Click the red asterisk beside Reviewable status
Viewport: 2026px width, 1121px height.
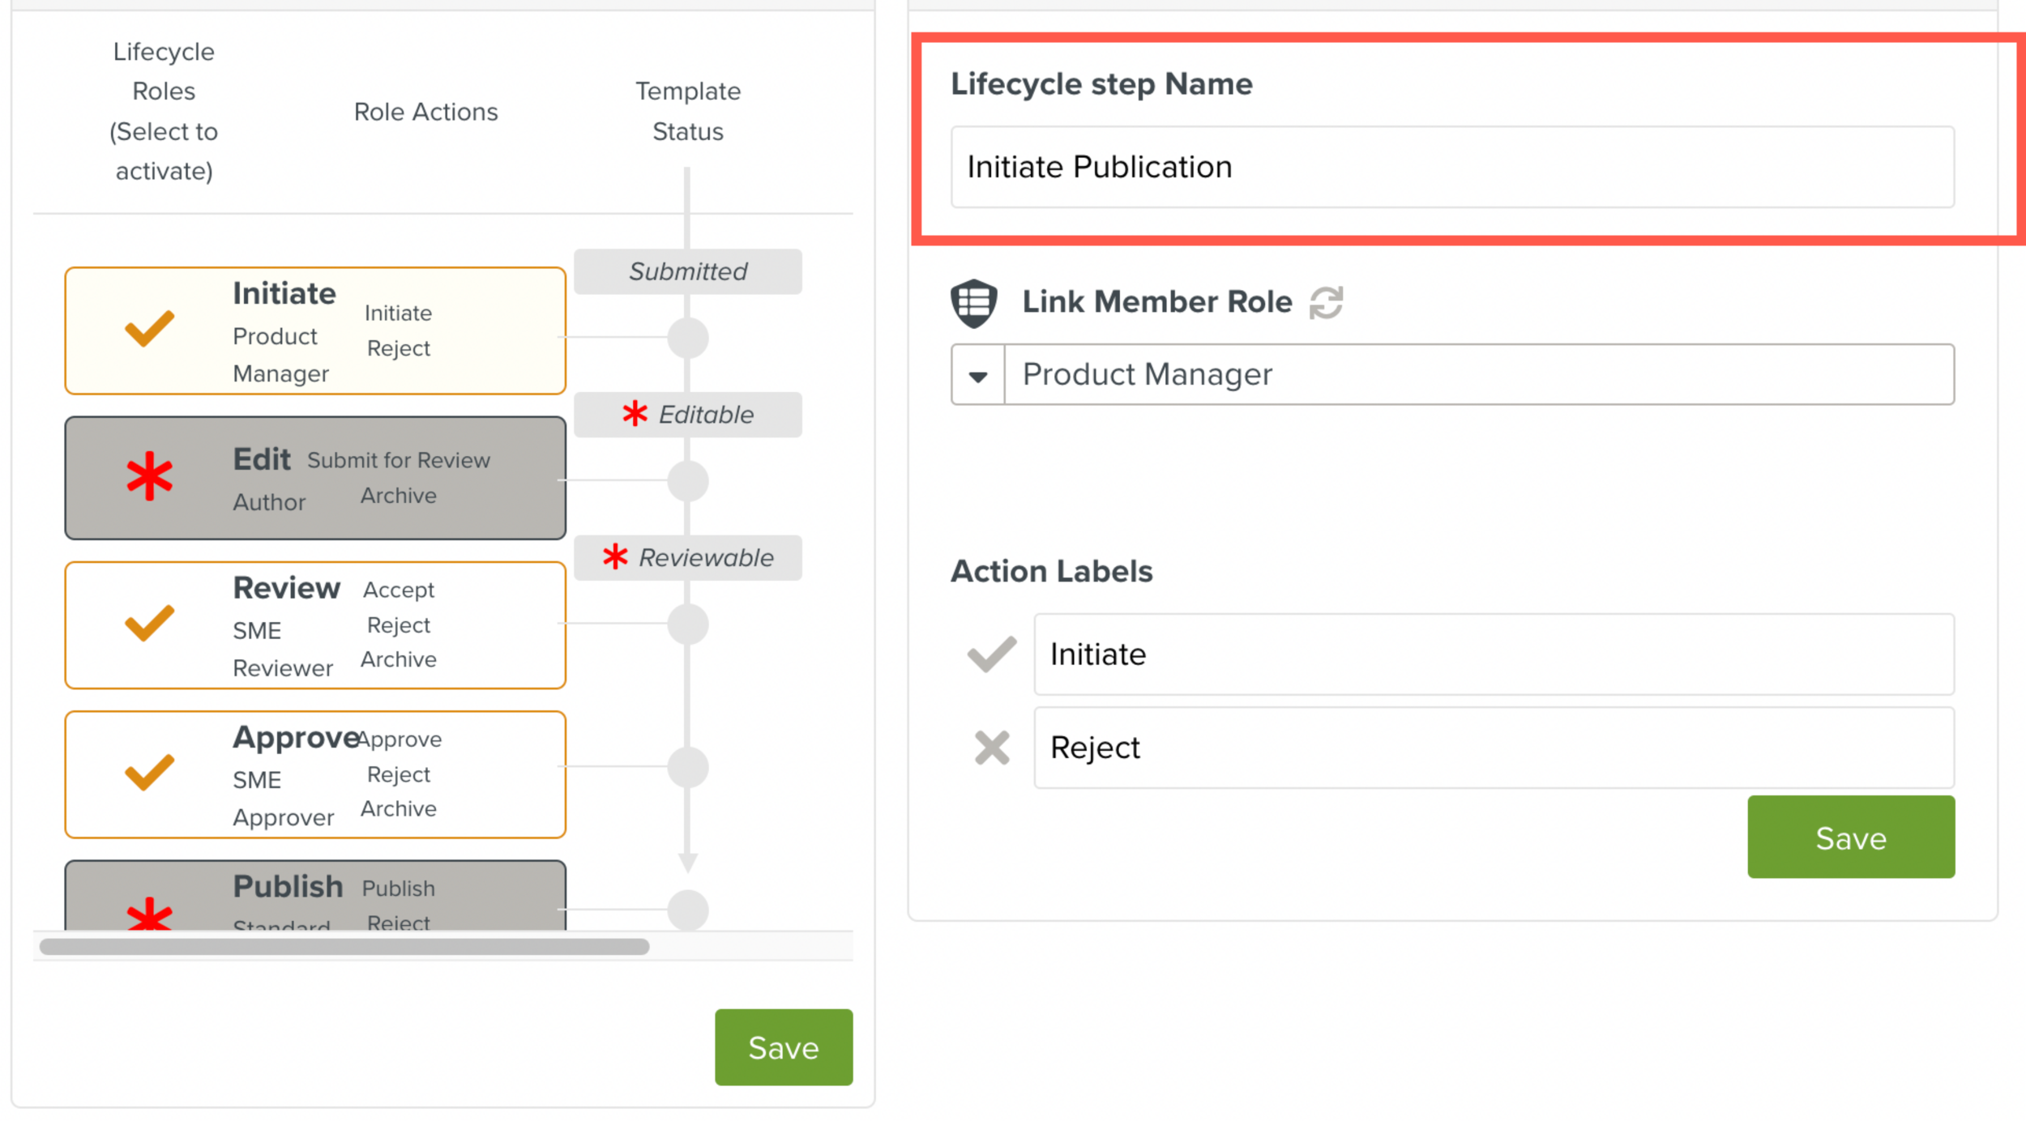pos(613,557)
